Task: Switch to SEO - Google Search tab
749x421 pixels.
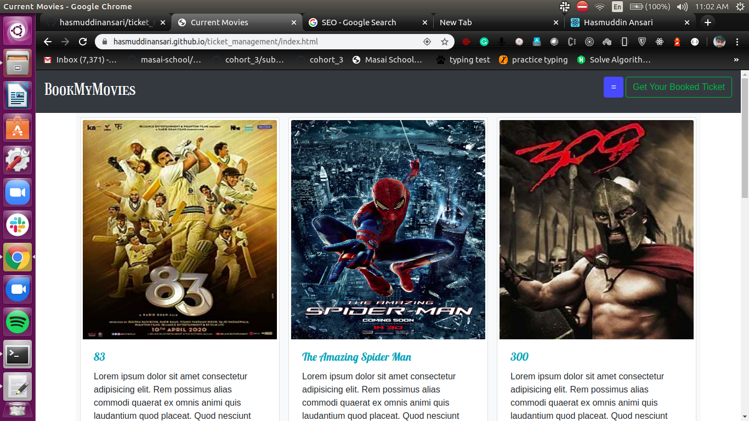Action: point(359,22)
